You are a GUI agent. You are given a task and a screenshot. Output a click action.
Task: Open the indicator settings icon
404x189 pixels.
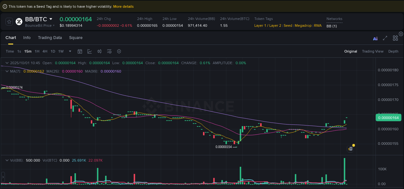(109, 51)
